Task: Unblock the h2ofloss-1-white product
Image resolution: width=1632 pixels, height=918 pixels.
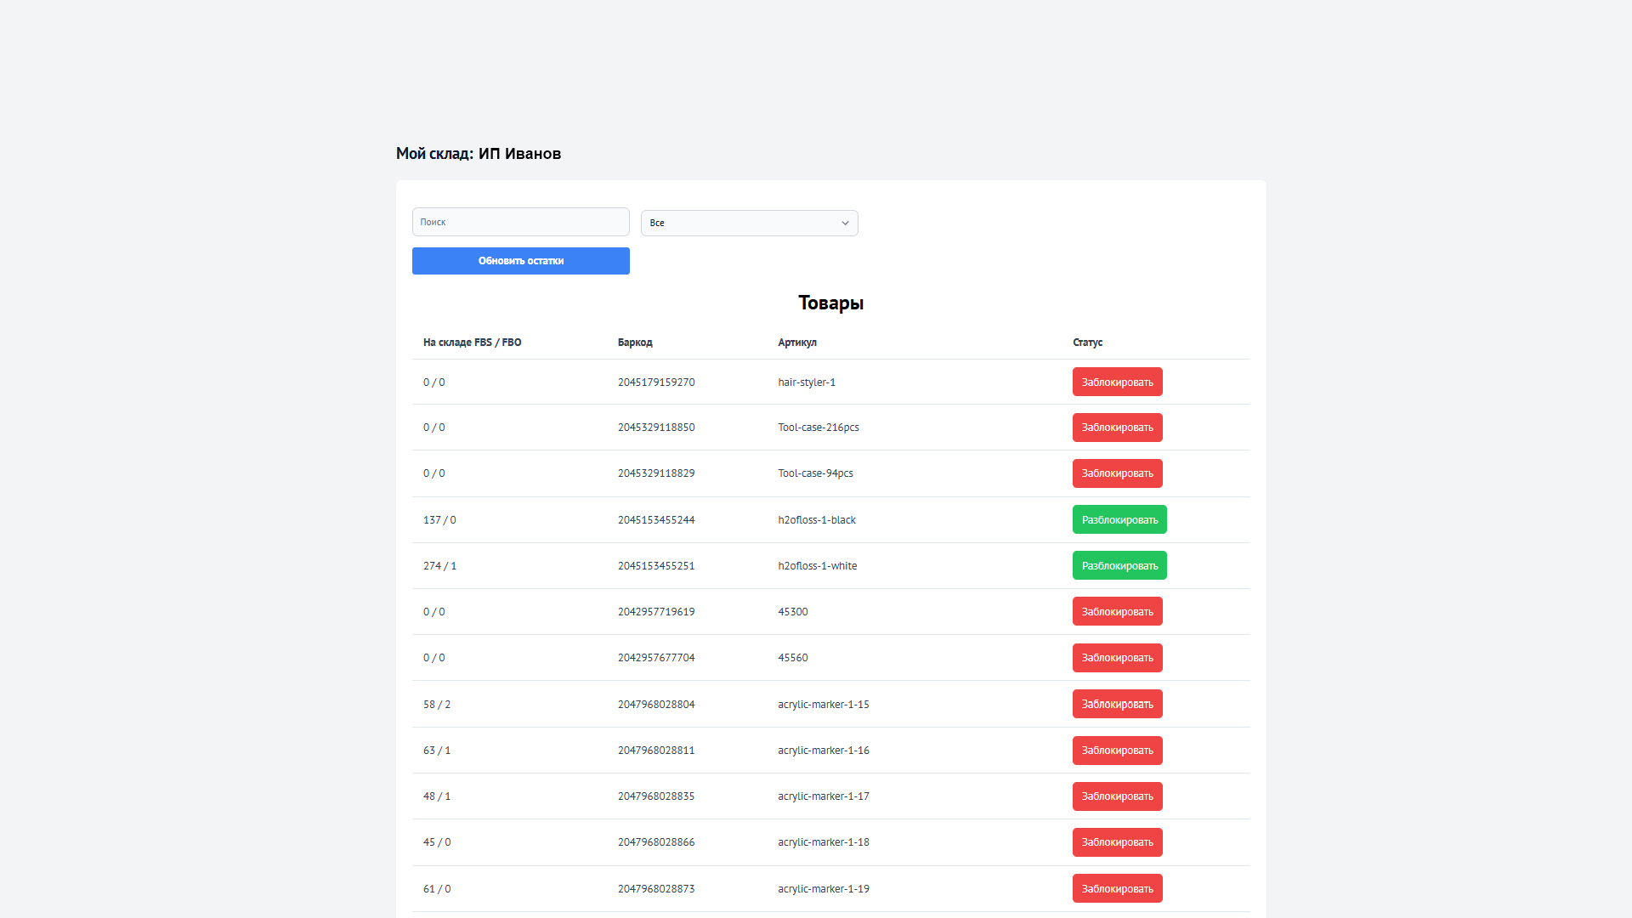Action: (1119, 565)
